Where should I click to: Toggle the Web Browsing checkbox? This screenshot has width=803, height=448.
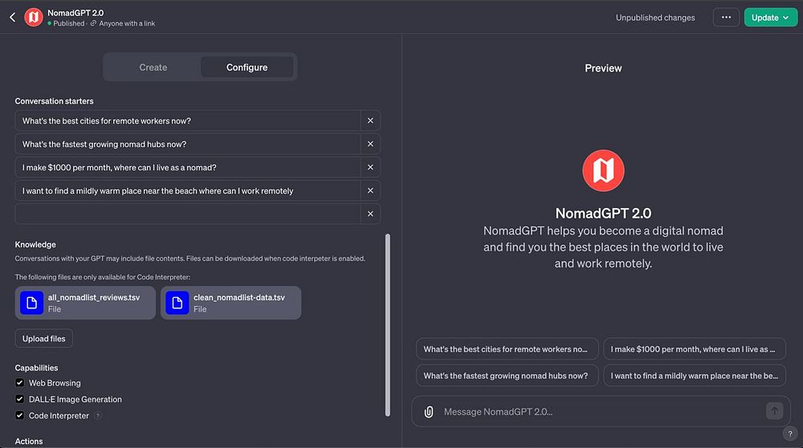click(x=20, y=383)
